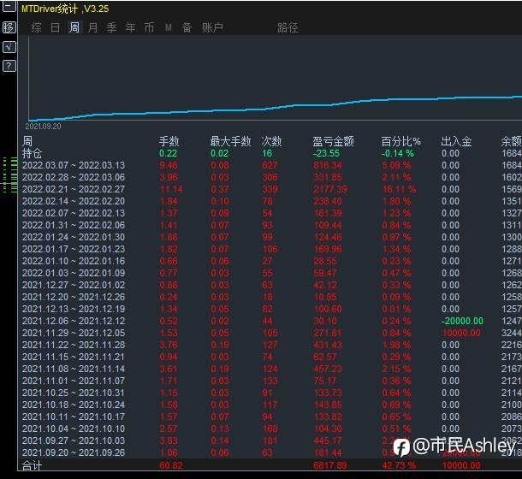Click the 合计 totals row label
This screenshot has height=479, width=522.
[x=33, y=465]
